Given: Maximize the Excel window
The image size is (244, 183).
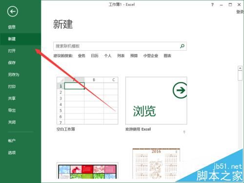Looking at the screenshot, I should (x=230, y=5).
